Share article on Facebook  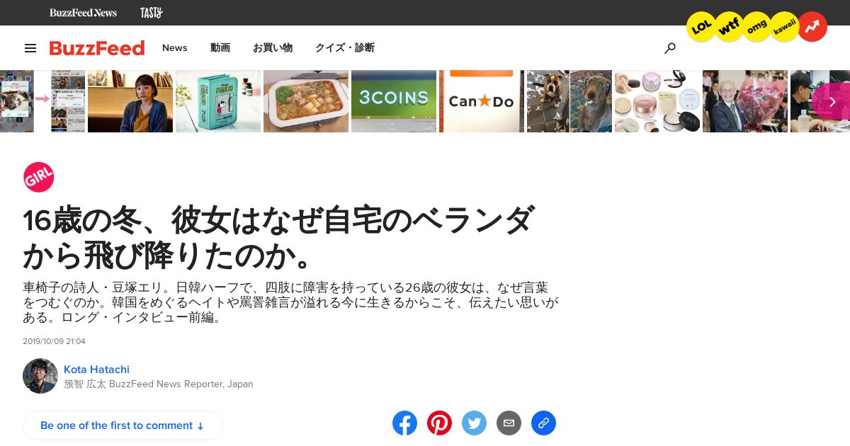pyautogui.click(x=405, y=423)
